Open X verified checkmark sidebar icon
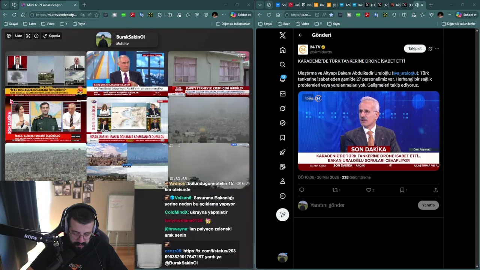Screen dimensions: 480x270 click(x=283, y=123)
